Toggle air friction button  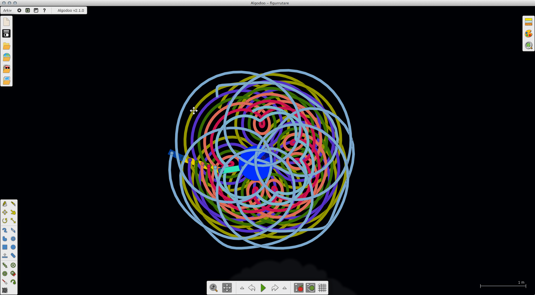tap(310, 288)
